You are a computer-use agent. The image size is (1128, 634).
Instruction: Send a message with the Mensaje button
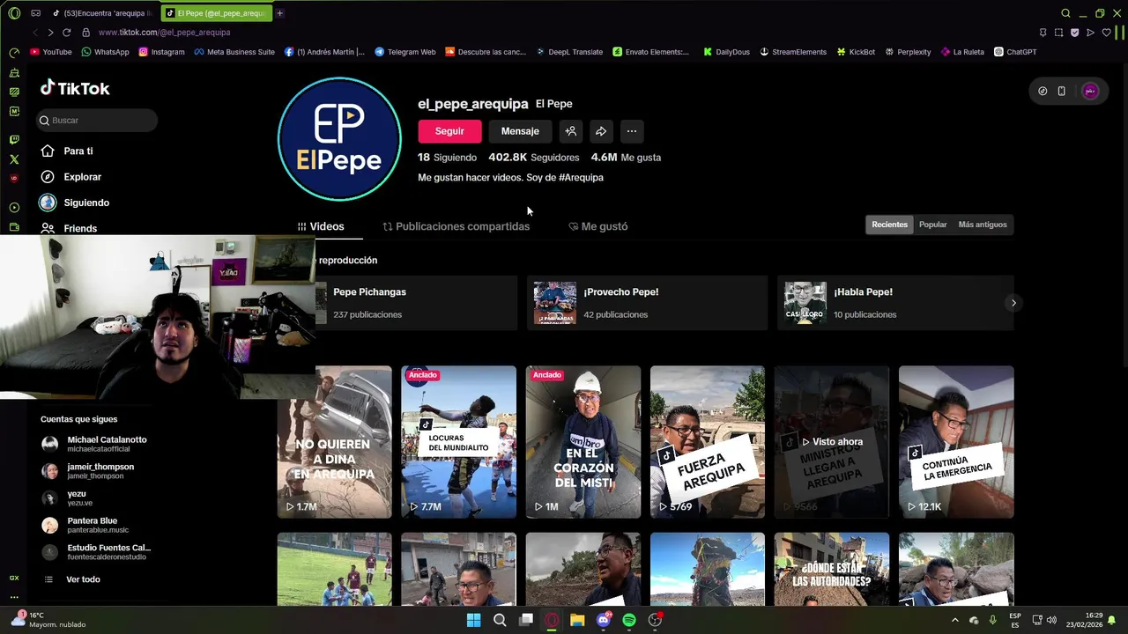[520, 131]
